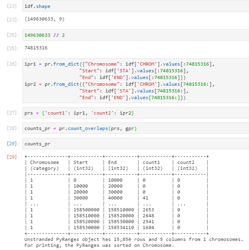The height and width of the screenshot is (250, 249).
Task: Click the Start value 30000
Action: 81,198
